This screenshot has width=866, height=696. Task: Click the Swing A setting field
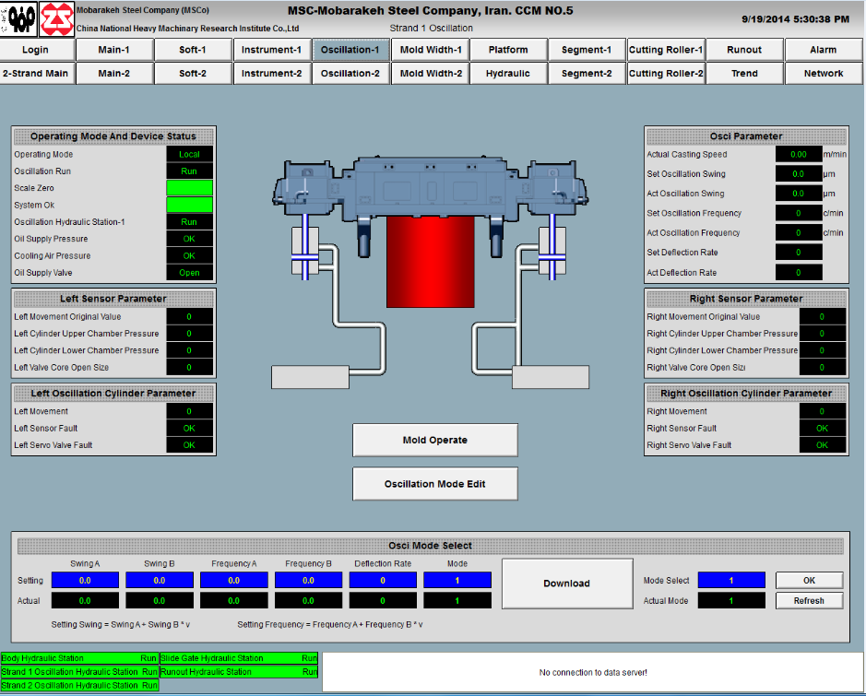click(85, 581)
